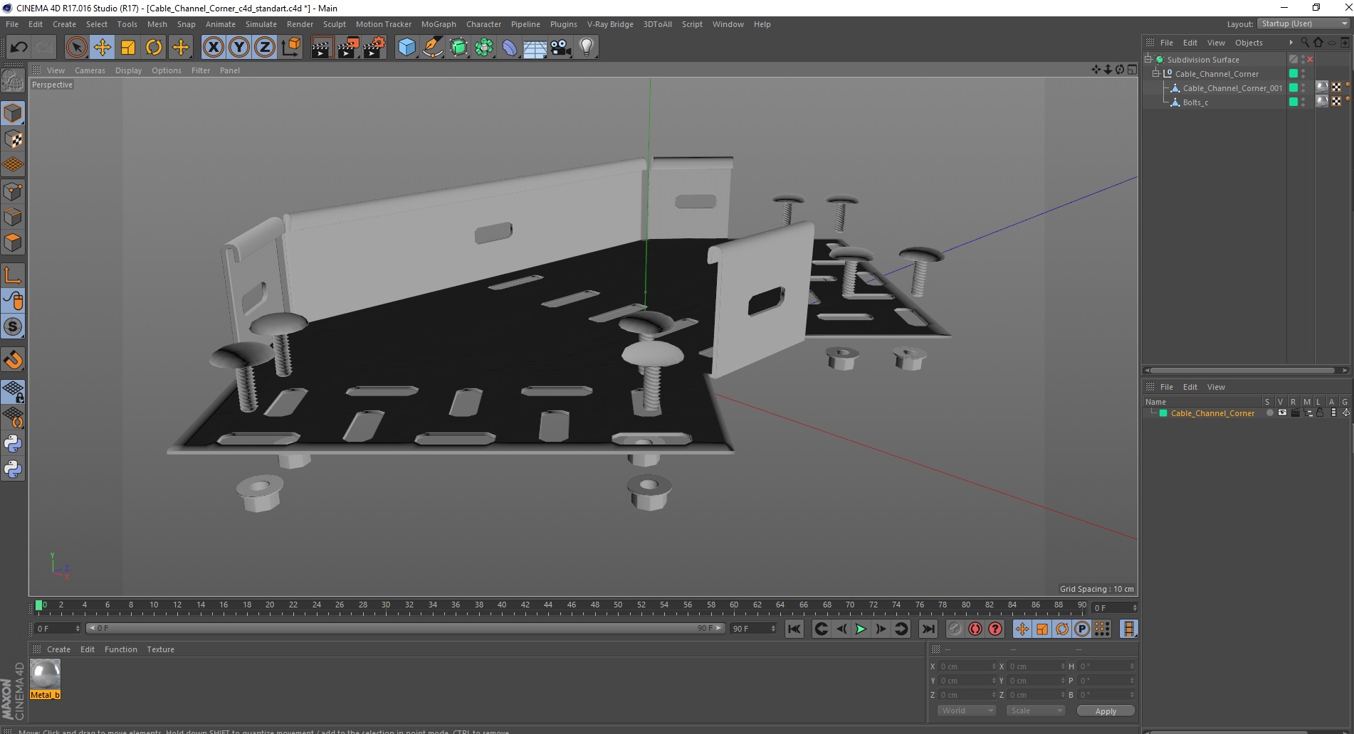Open the Objects menu in Object Manager
This screenshot has height=734, width=1354.
click(1249, 43)
